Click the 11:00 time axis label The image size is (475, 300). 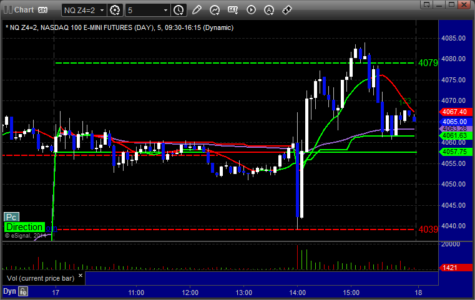(136, 293)
